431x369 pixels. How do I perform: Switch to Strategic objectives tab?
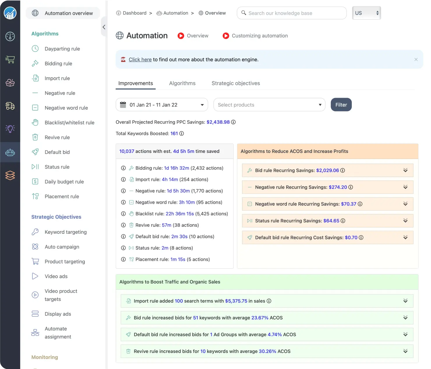(236, 83)
